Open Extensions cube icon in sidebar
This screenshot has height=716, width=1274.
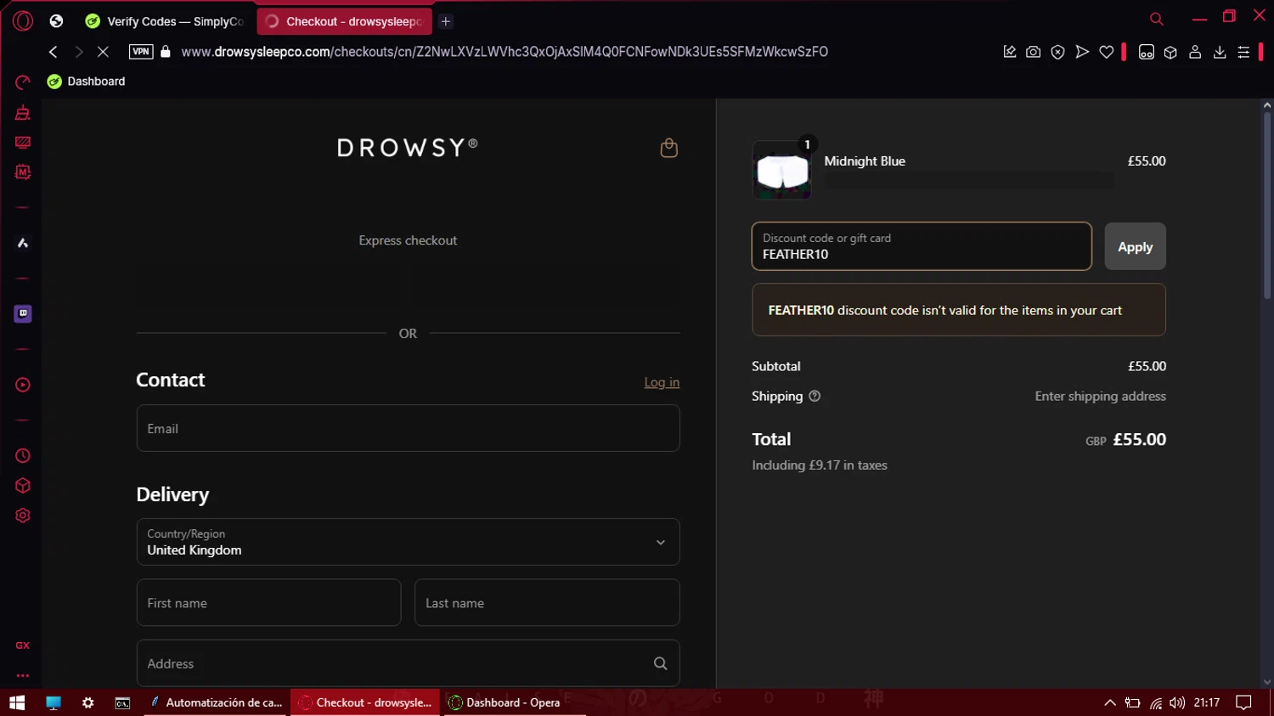[23, 486]
